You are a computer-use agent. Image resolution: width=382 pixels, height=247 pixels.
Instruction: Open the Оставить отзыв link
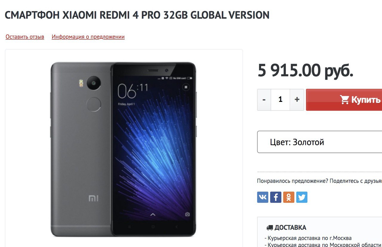25,37
